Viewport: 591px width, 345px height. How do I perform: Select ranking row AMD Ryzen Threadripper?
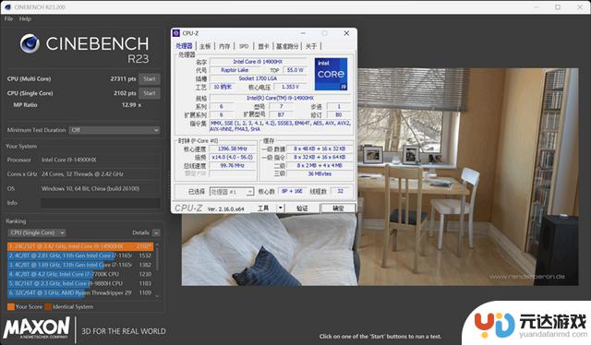click(80, 292)
